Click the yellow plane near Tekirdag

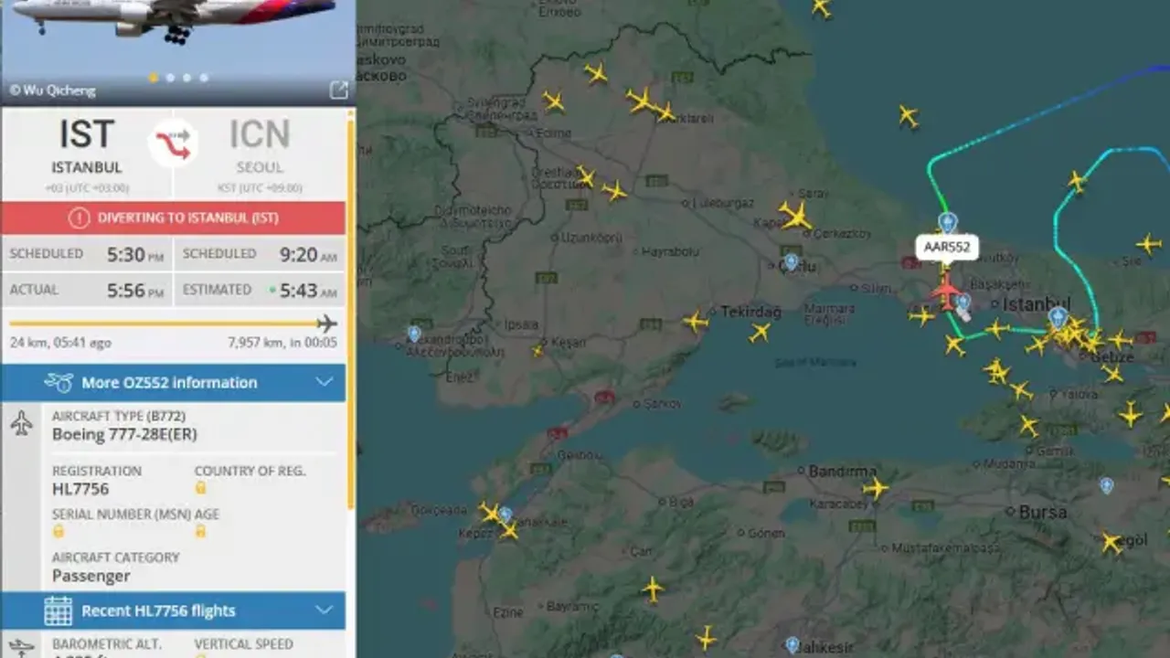696,322
